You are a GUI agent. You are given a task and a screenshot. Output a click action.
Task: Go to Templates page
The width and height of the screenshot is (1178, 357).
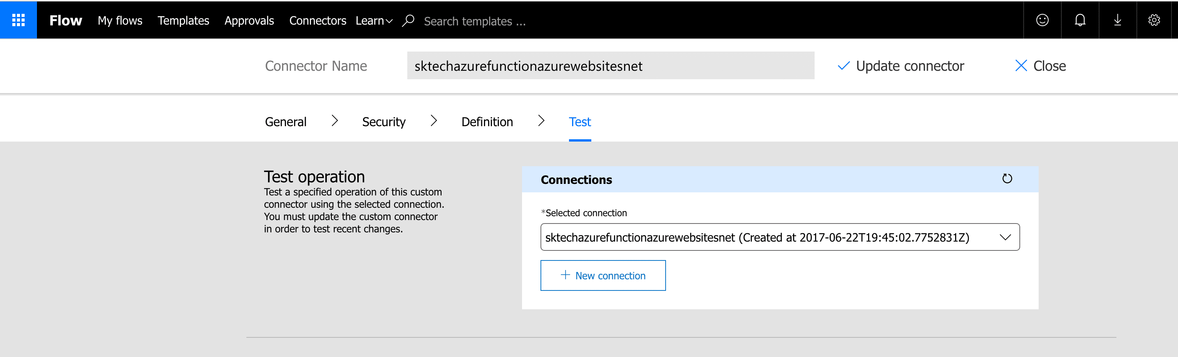(x=183, y=20)
